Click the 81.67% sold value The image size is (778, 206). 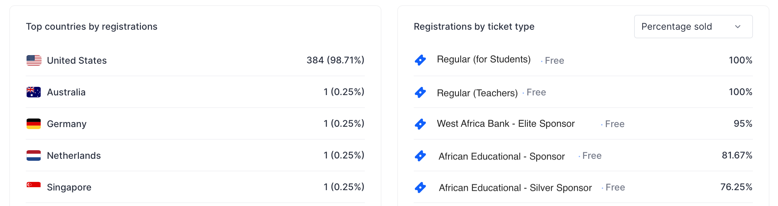(737, 155)
